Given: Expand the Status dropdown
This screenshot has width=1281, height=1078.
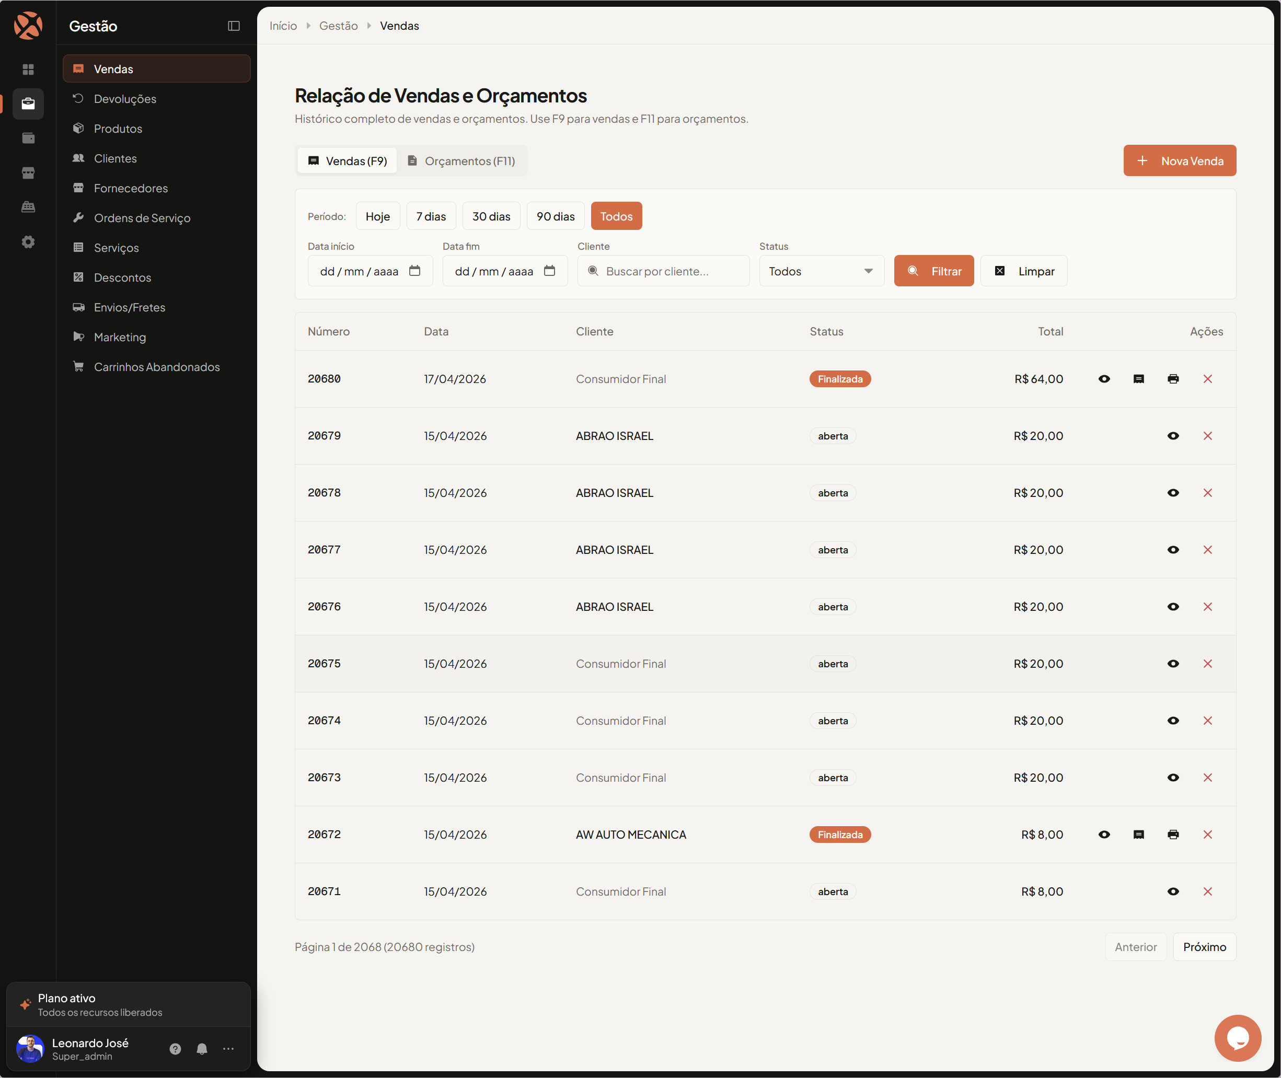Looking at the screenshot, I should (821, 271).
